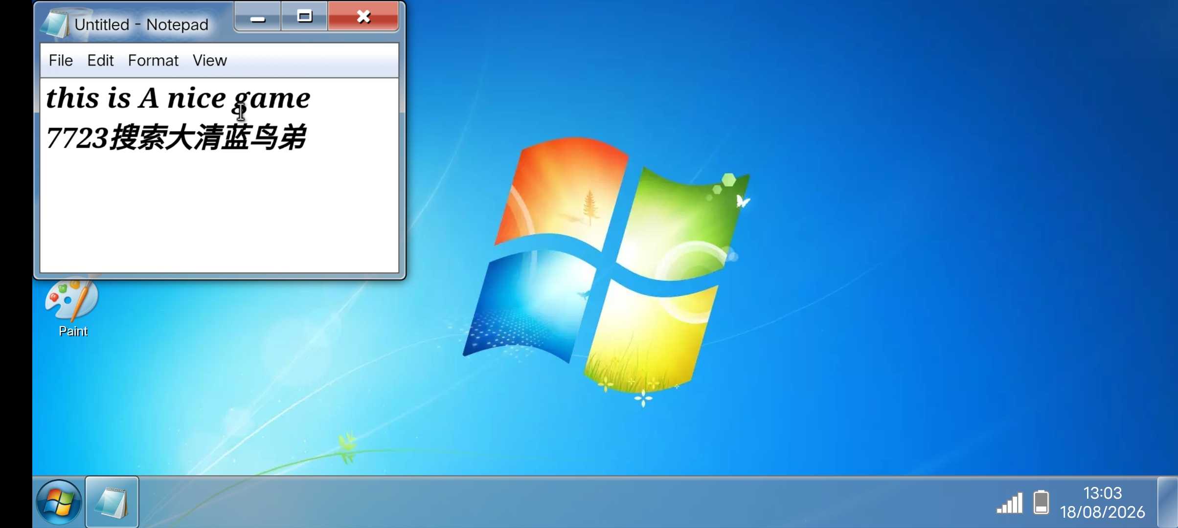The image size is (1178, 528).
Task: Check the network signal strength icon
Action: [1010, 503]
